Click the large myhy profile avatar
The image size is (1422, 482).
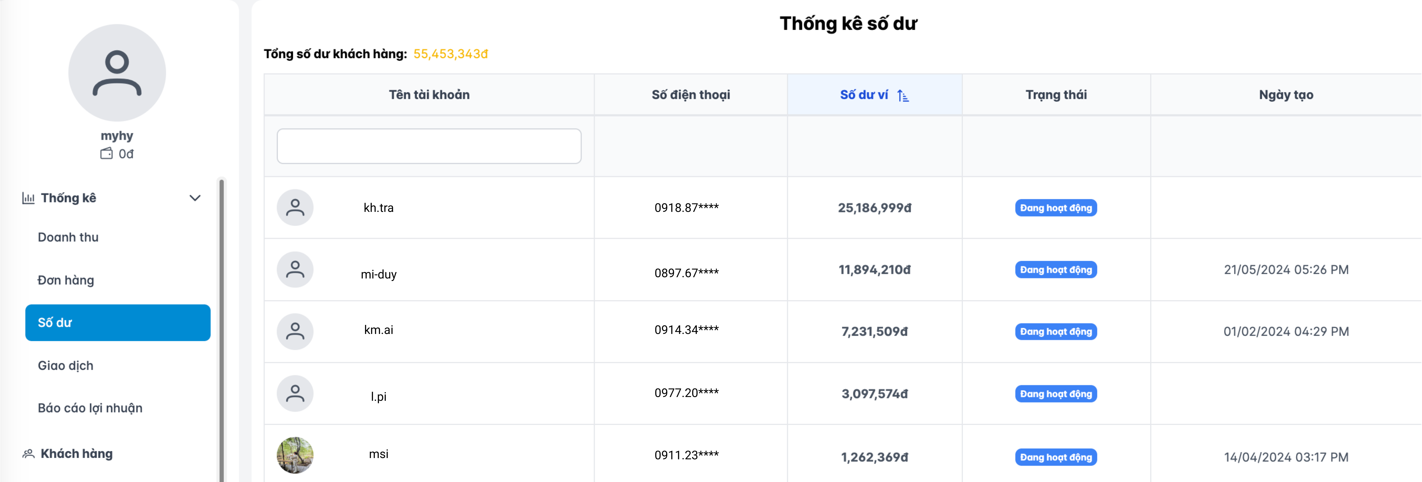tap(117, 73)
